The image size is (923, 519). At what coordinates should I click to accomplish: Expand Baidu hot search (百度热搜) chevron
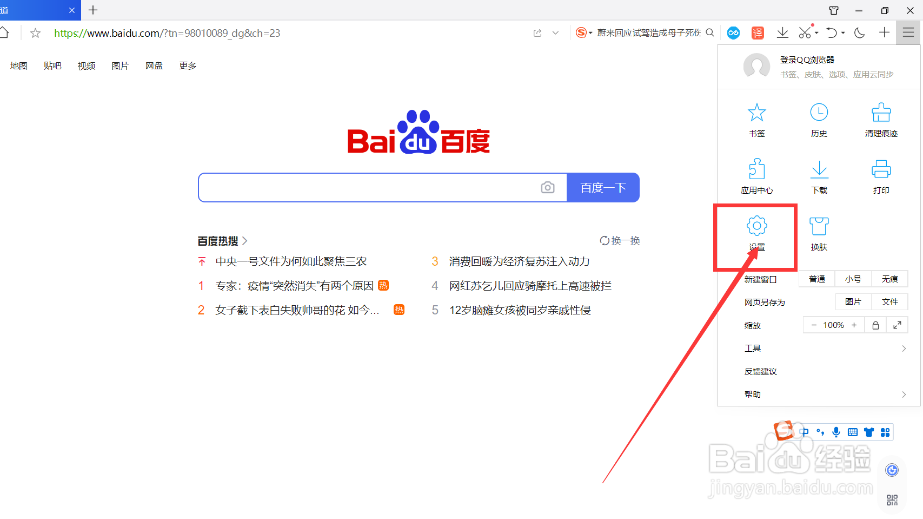[244, 241]
